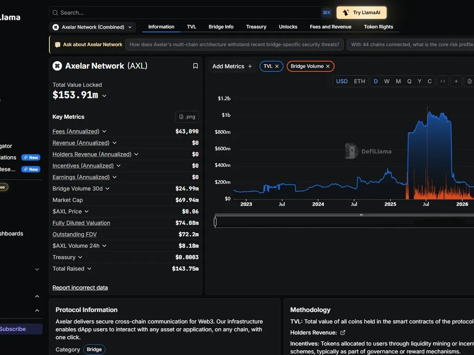Collapse sidebar section with upper up-chevron
474x355 pixels.
37,296
